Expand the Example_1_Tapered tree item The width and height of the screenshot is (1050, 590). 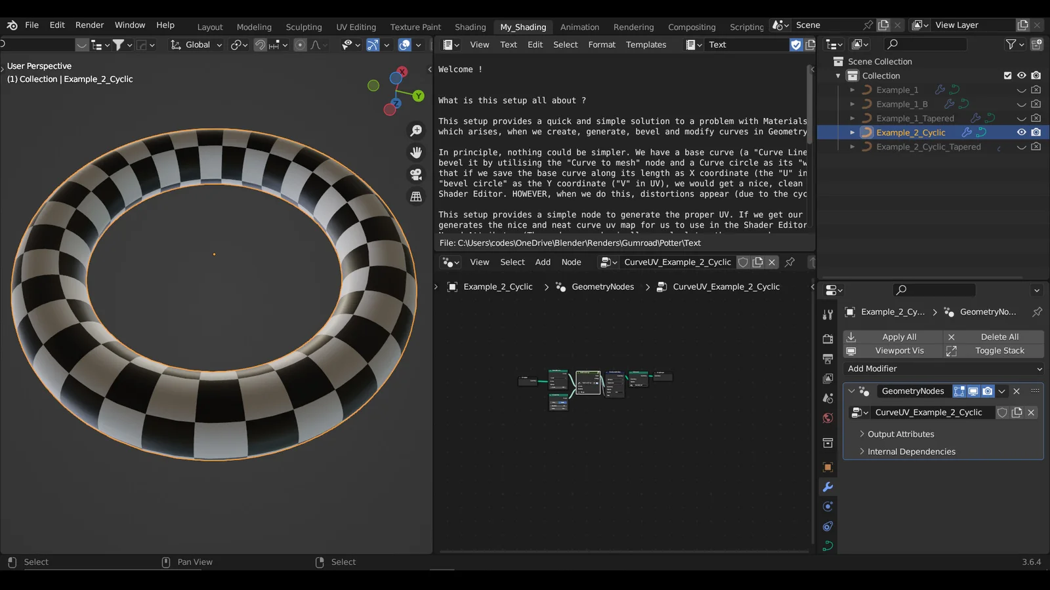pos(851,118)
